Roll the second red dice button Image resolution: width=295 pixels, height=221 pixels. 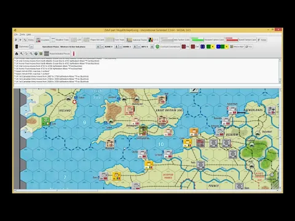(195, 47)
